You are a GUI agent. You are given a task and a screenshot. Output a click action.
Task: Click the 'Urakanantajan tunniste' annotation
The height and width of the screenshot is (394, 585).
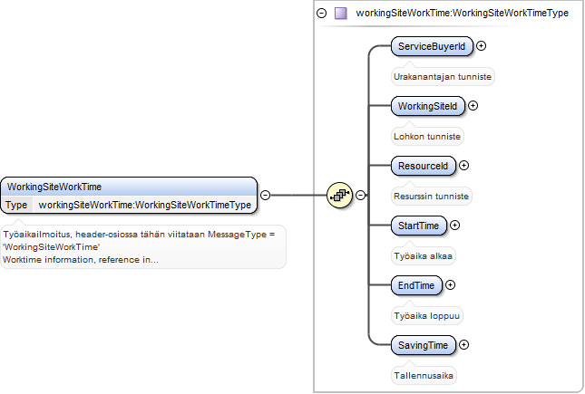[443, 77]
